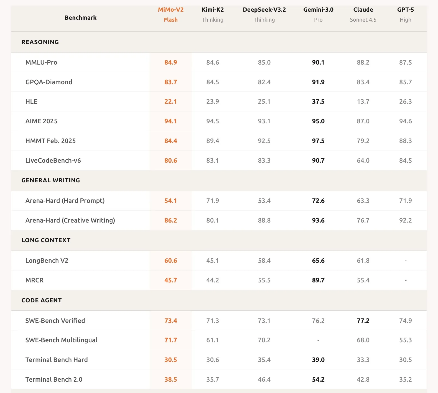Select Gemini-3.0 Pro's MRCR score 89.7

click(x=318, y=280)
